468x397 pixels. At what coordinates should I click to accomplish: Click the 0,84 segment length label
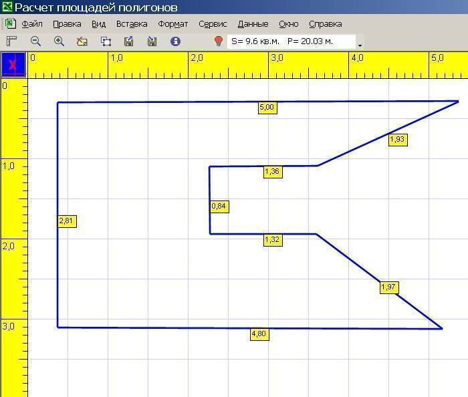[219, 207]
